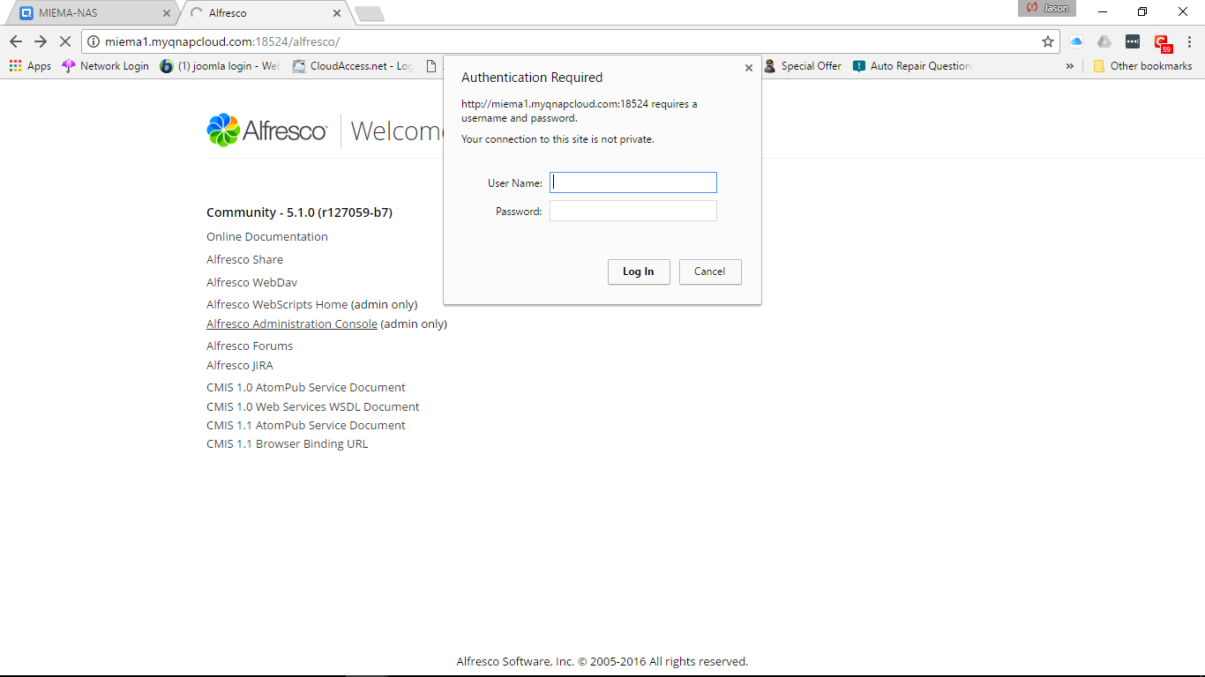Click the Google Drive extension icon
The width and height of the screenshot is (1205, 677).
click(x=1104, y=41)
